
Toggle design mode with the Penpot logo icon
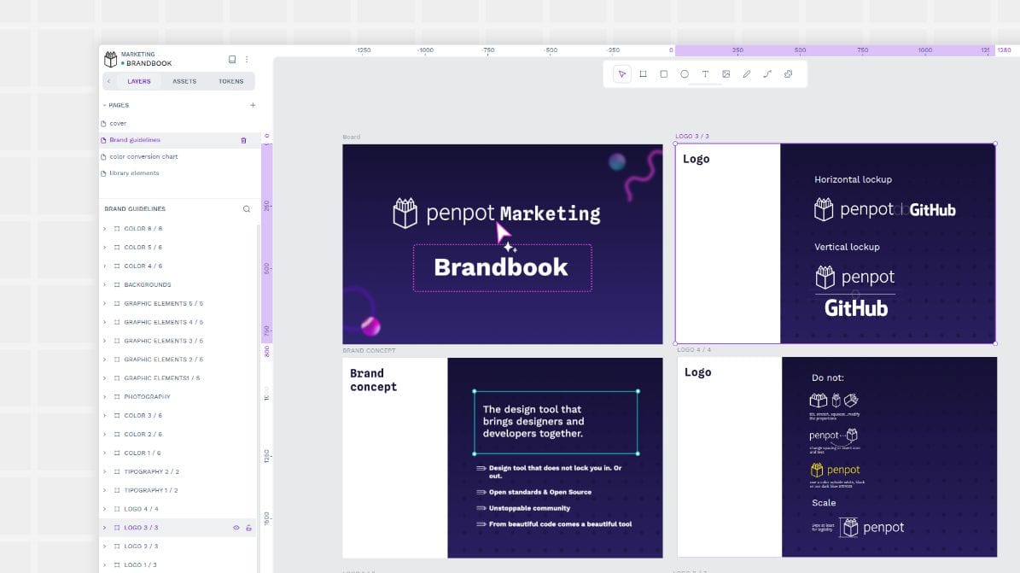pos(110,58)
